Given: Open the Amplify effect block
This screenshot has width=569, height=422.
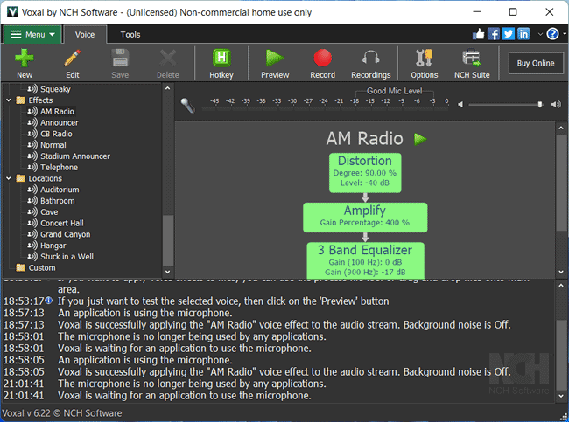Looking at the screenshot, I should 365,218.
